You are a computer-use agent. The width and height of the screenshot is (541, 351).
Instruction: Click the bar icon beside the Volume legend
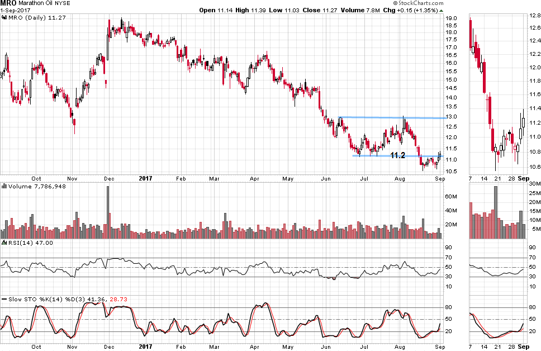[4, 186]
